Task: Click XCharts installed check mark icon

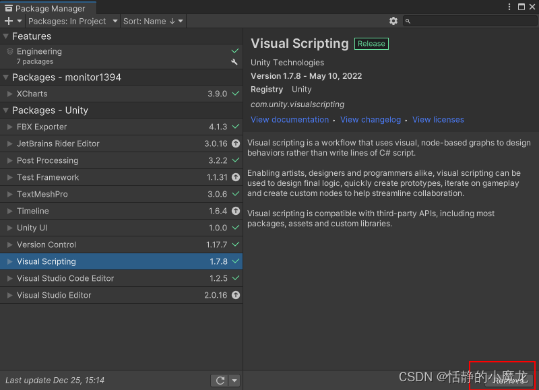Action: [x=235, y=94]
